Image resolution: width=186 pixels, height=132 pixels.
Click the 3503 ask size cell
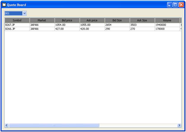click(142, 25)
